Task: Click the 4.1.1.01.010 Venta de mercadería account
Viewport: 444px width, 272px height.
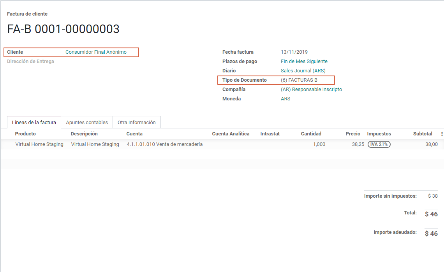Action: coord(164,144)
